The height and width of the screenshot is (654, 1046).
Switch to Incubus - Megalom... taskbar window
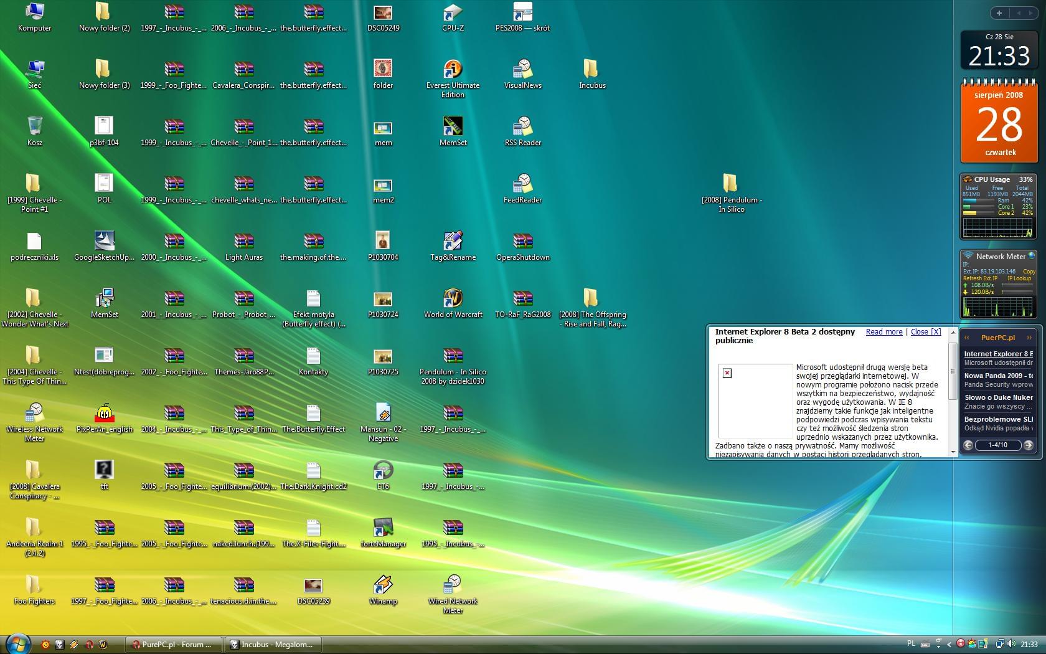pyautogui.click(x=273, y=645)
